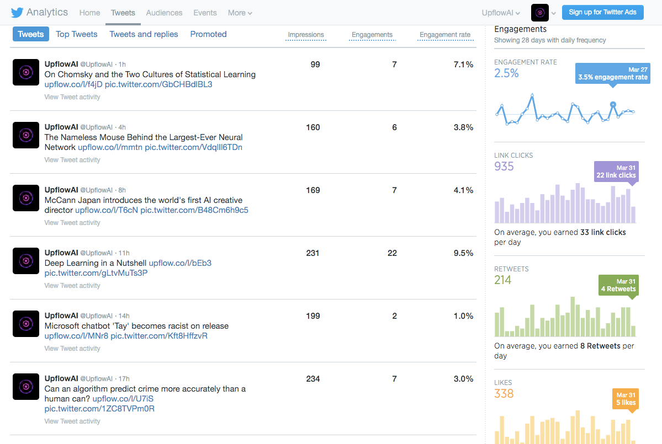Click the 4h timestamp on Nameless Mouse tweet
Viewport: 662px width, 444px height.
[122, 127]
